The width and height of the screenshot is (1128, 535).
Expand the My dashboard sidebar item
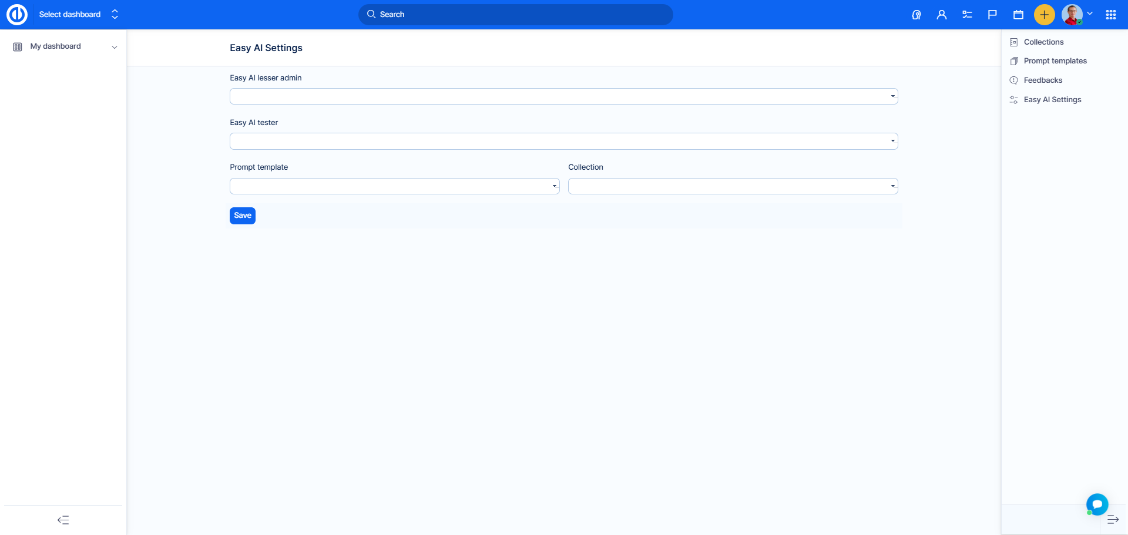click(x=114, y=47)
